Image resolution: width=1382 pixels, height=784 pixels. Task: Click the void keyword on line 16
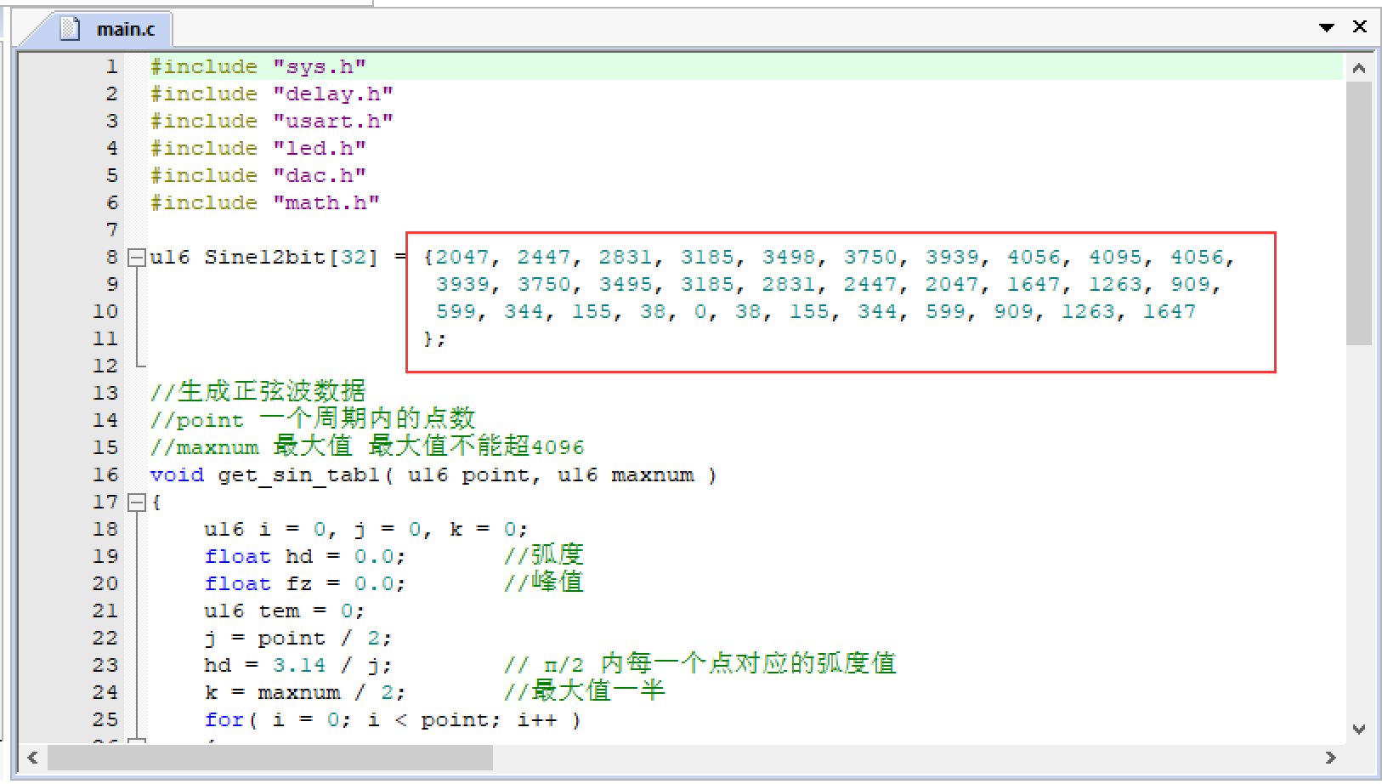click(177, 474)
